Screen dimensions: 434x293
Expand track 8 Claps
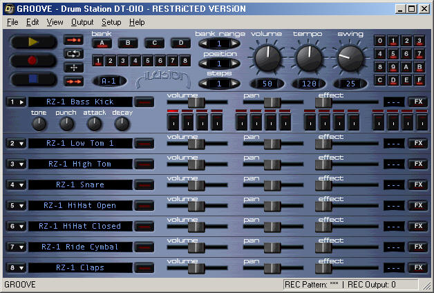click(17, 268)
